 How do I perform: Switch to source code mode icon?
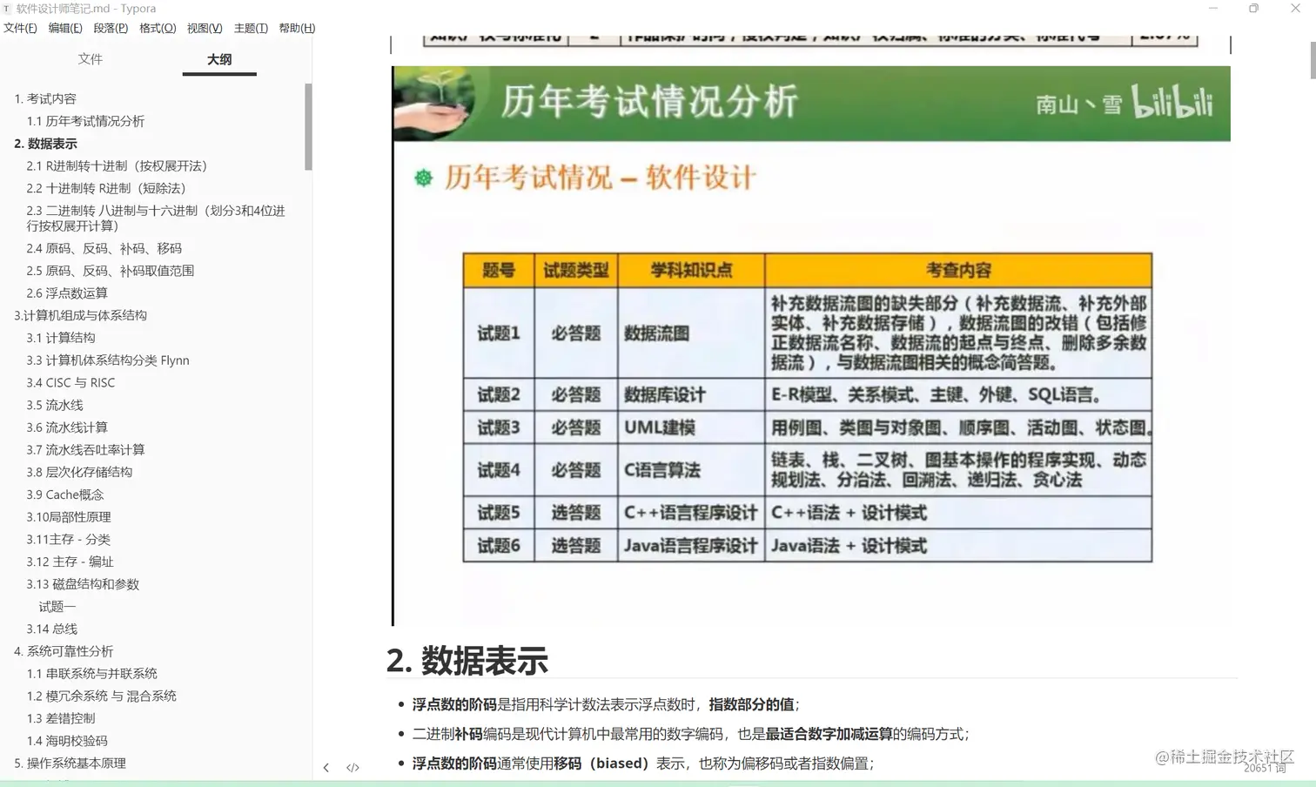352,768
